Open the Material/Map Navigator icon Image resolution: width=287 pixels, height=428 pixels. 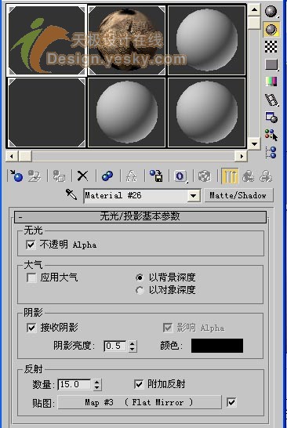[x=271, y=152]
